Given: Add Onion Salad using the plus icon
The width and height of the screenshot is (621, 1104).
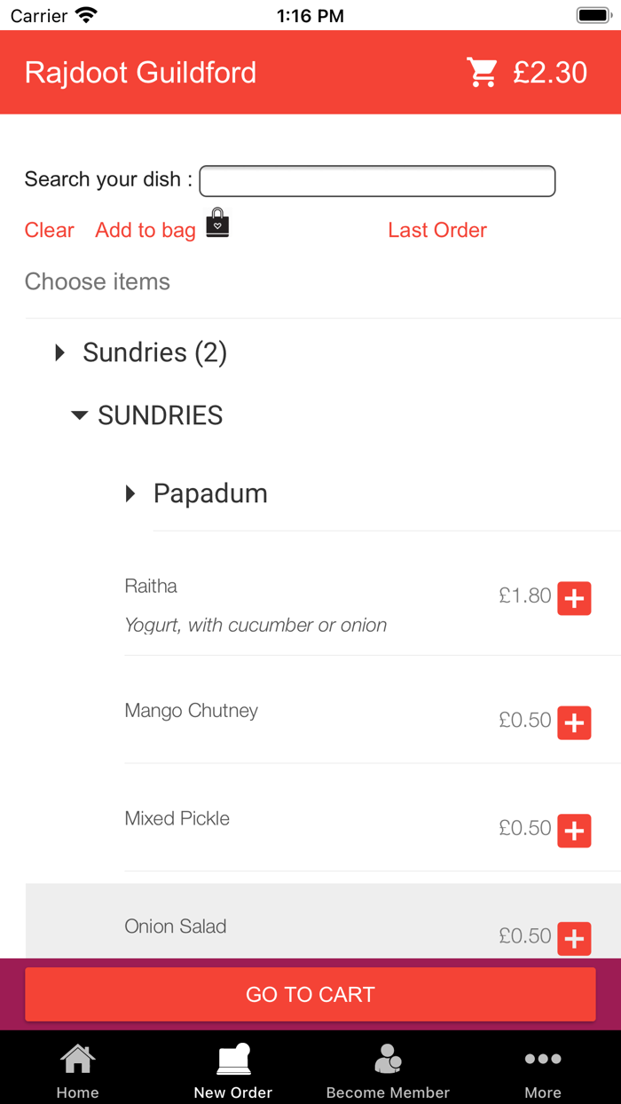Looking at the screenshot, I should tap(574, 938).
